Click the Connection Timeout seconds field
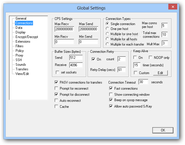The height and width of the screenshot is (145, 185). [x=143, y=82]
